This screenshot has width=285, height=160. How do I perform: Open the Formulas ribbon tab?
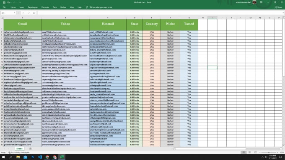coord(45,7)
